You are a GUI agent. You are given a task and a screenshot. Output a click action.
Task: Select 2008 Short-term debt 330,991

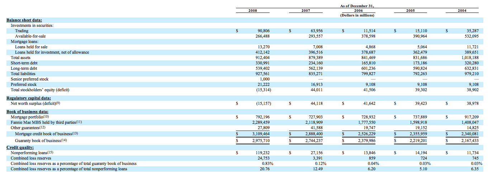[262, 63]
